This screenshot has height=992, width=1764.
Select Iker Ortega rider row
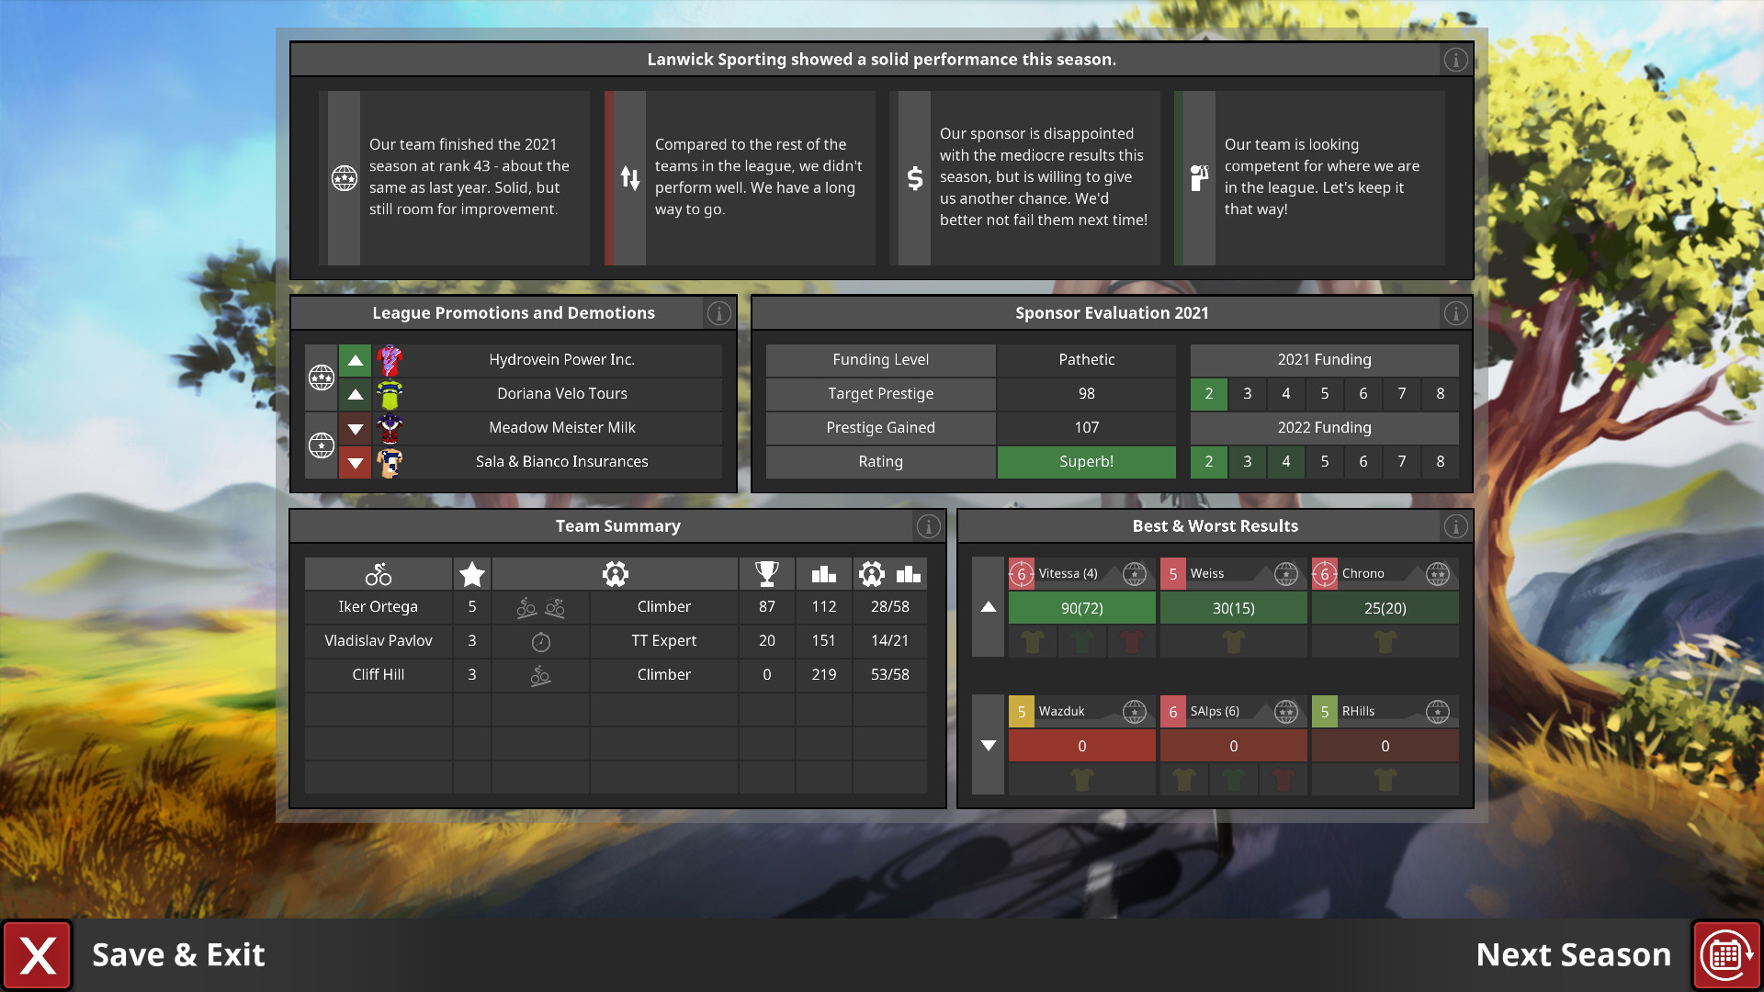[x=378, y=606]
